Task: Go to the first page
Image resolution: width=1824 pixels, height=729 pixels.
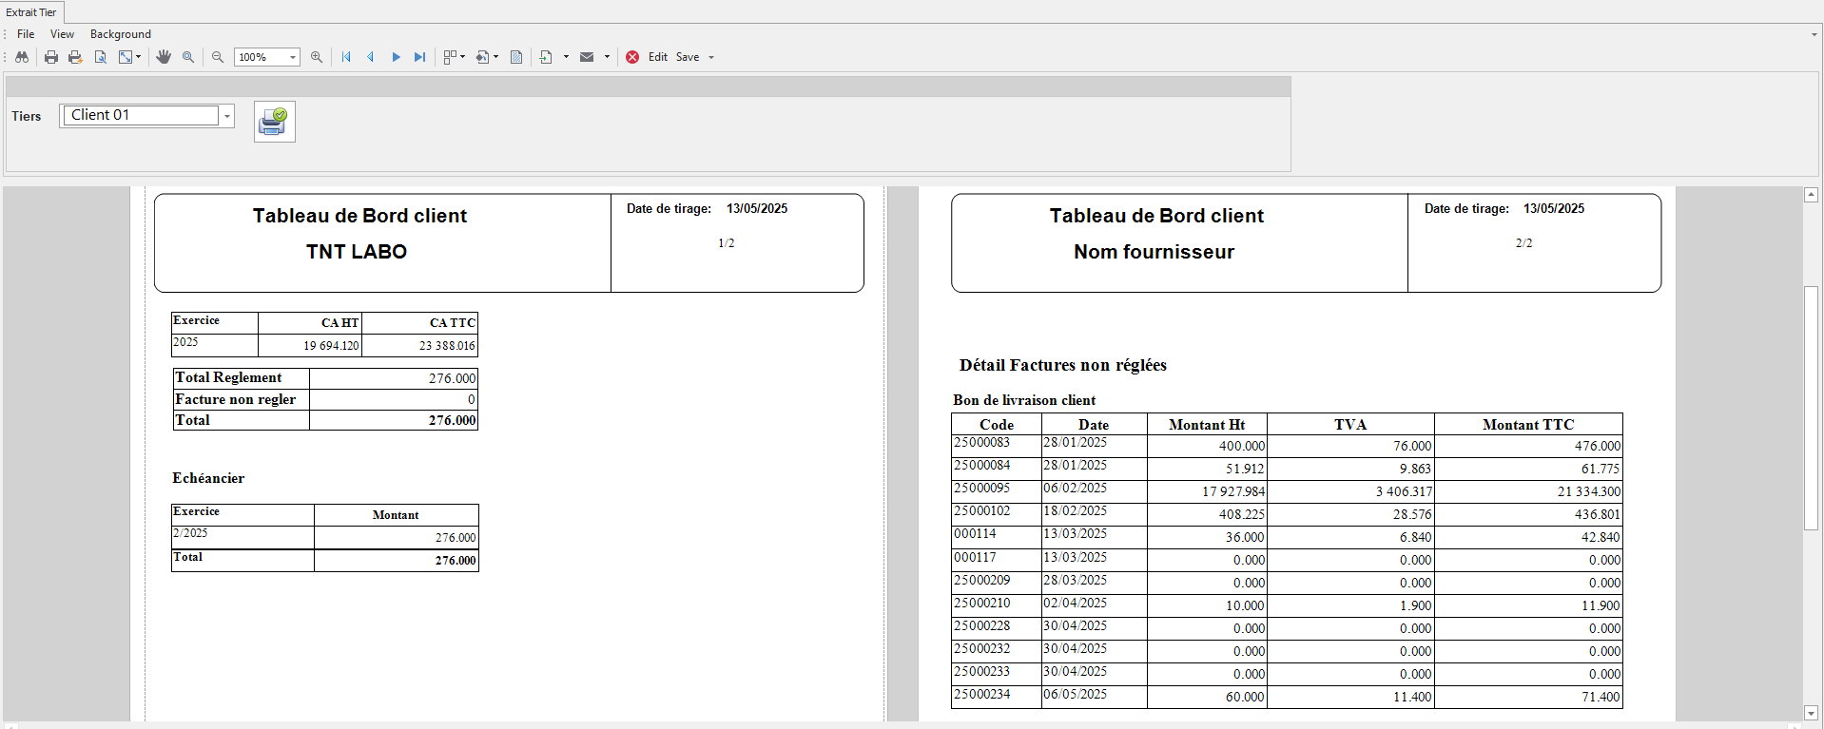Action: click(x=346, y=57)
